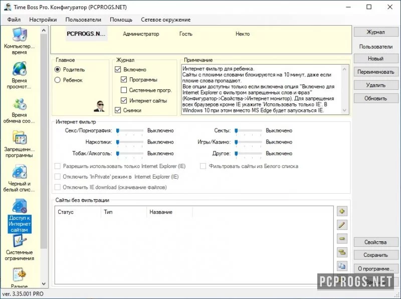Click the Наркотики filter slider
Viewport: 401px width, 299px height.
(130, 142)
